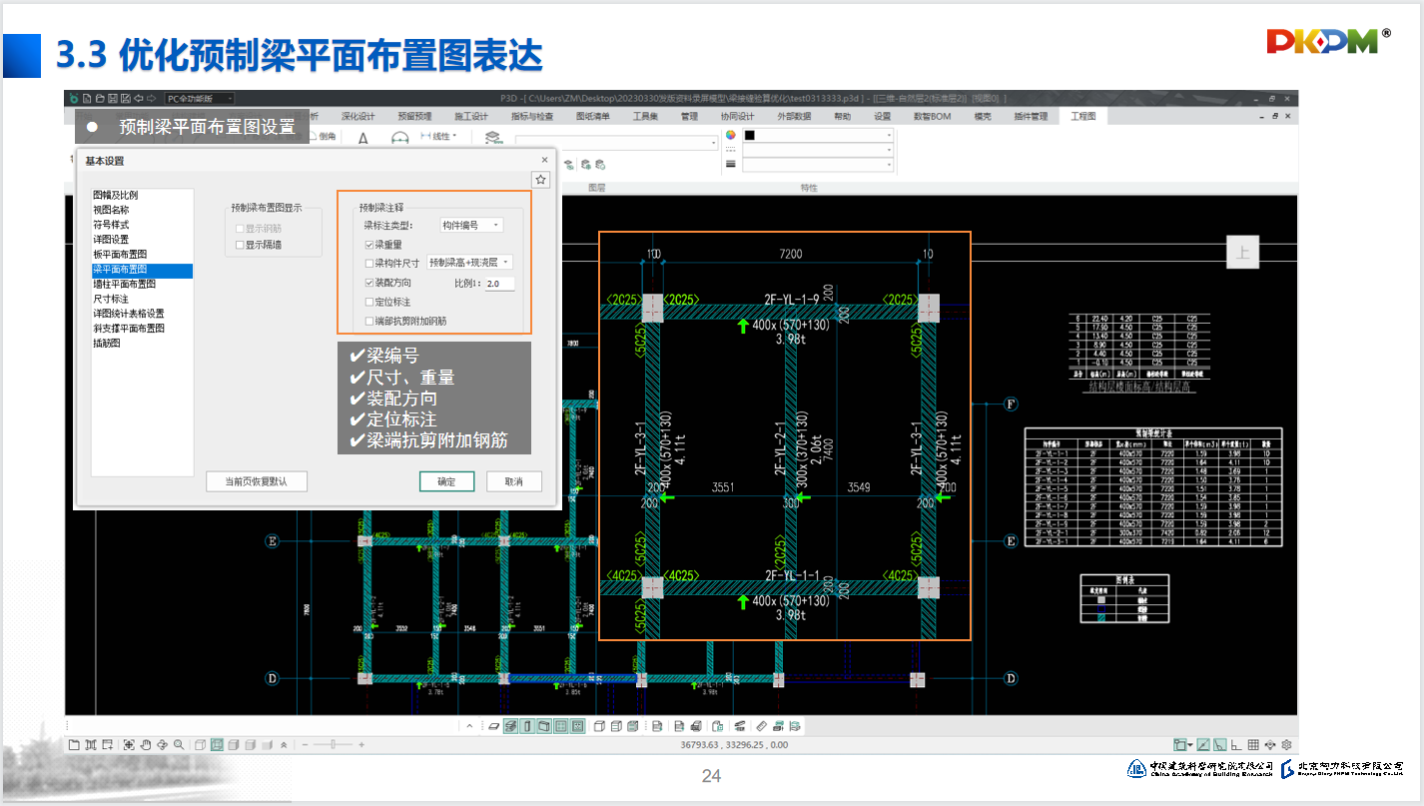Image resolution: width=1424 pixels, height=806 pixels.
Task: Tick the 显示隔墙 checkbox
Action: [240, 245]
